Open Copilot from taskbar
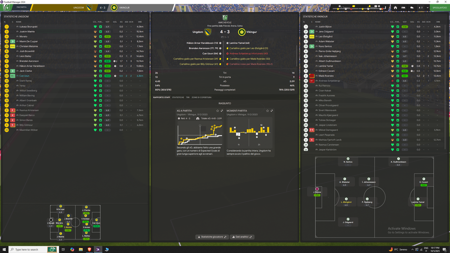The width and height of the screenshot is (450, 253). [72, 249]
